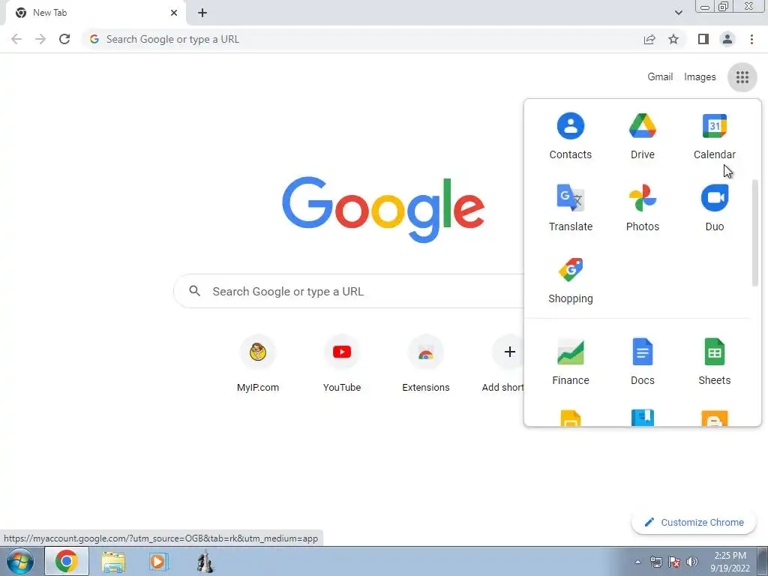Open Action Center flag icon
768x576 pixels.
click(x=674, y=562)
